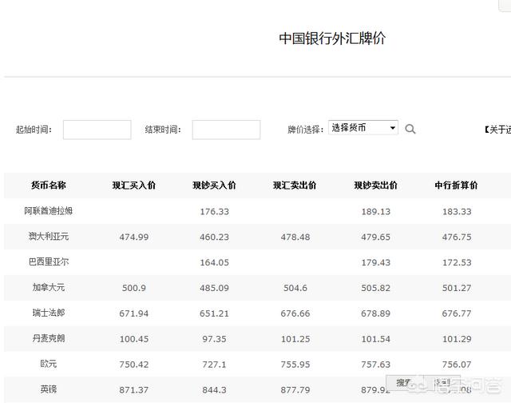Select value 474.99 for Australian dollar
Viewport: 511px width, 403px height.
pyautogui.click(x=134, y=237)
